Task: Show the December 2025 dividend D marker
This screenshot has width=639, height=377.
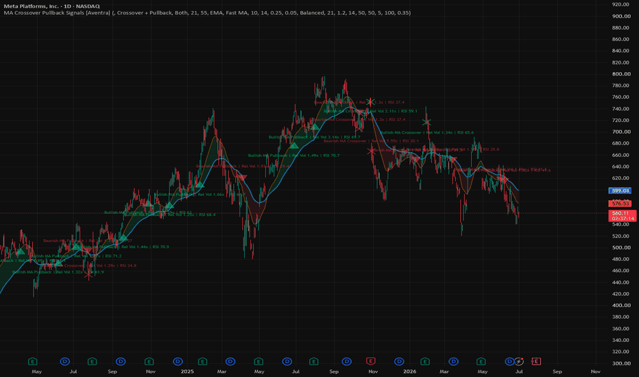Action: [x=399, y=361]
